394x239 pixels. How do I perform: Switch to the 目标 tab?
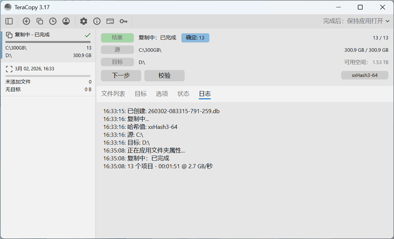pyautogui.click(x=140, y=94)
